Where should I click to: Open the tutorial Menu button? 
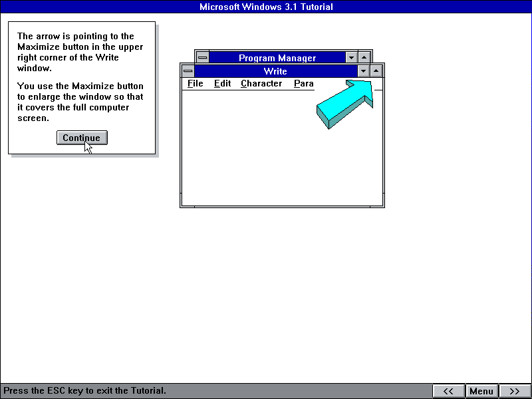pyautogui.click(x=481, y=391)
